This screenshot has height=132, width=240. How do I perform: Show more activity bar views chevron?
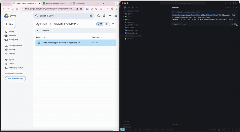point(137,8)
